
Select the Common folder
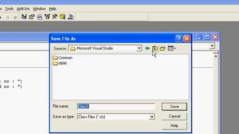[x=62, y=58]
